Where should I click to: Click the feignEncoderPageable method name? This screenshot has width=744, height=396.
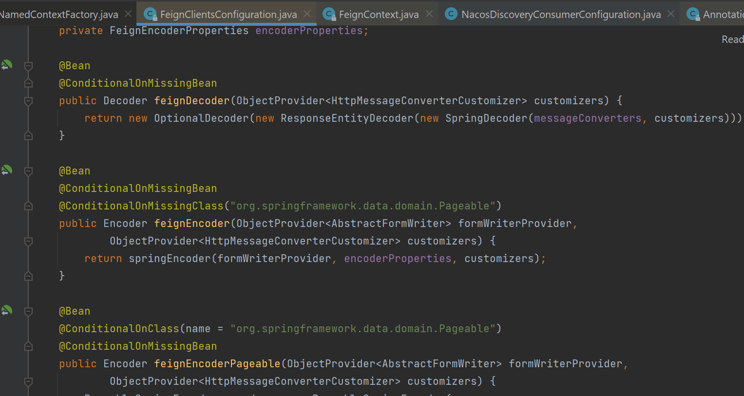pos(217,364)
